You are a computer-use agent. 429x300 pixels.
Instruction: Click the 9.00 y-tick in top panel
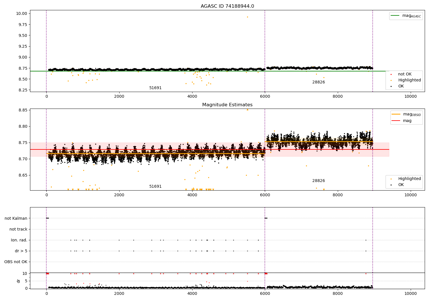[23, 57]
